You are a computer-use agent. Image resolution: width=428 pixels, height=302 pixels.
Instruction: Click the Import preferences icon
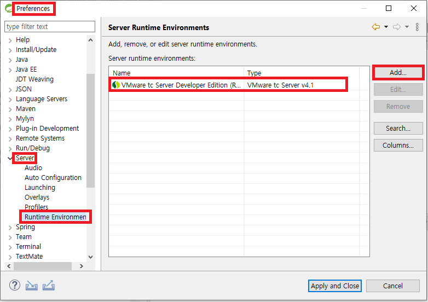[x=32, y=286]
